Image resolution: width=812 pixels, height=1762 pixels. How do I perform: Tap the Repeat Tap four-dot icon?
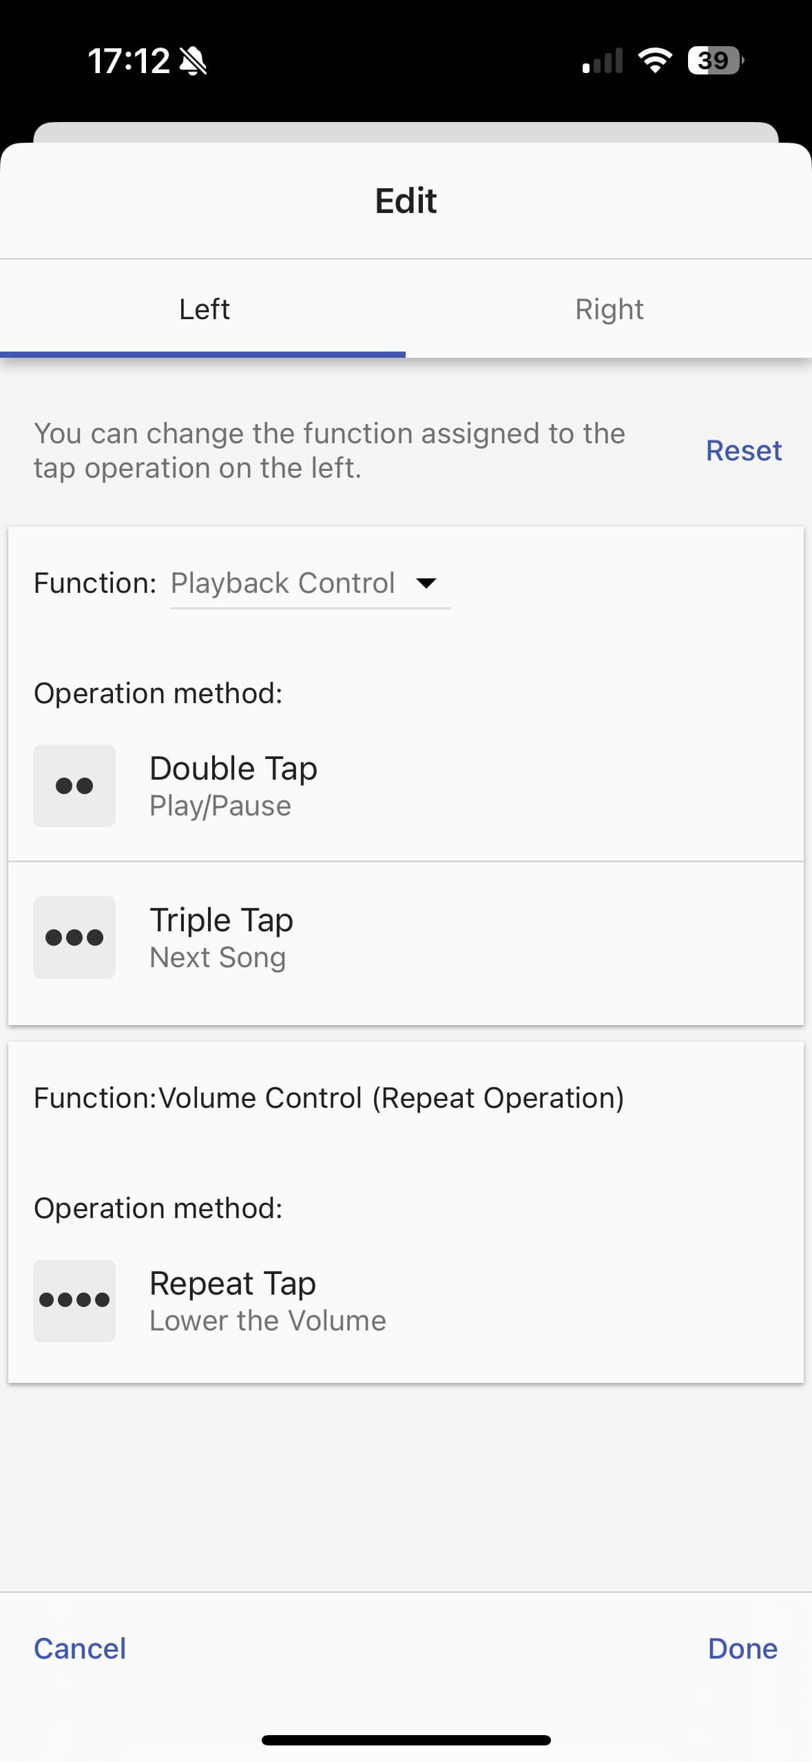pos(74,1301)
